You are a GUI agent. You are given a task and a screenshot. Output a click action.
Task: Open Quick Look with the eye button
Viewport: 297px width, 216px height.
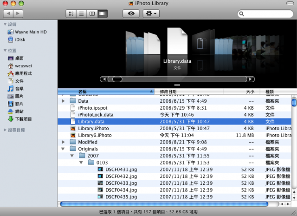click(x=131, y=13)
